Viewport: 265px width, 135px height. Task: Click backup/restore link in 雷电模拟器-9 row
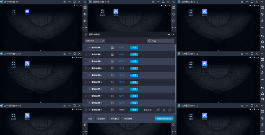(148, 110)
